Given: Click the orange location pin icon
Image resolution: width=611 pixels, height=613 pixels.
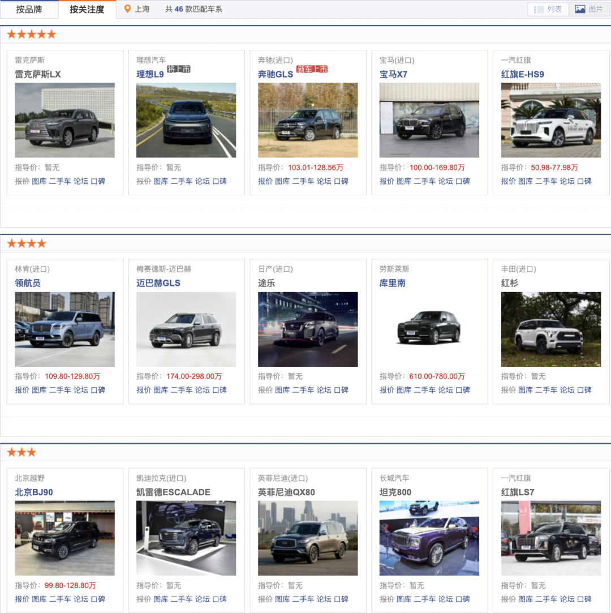Looking at the screenshot, I should 127,9.
